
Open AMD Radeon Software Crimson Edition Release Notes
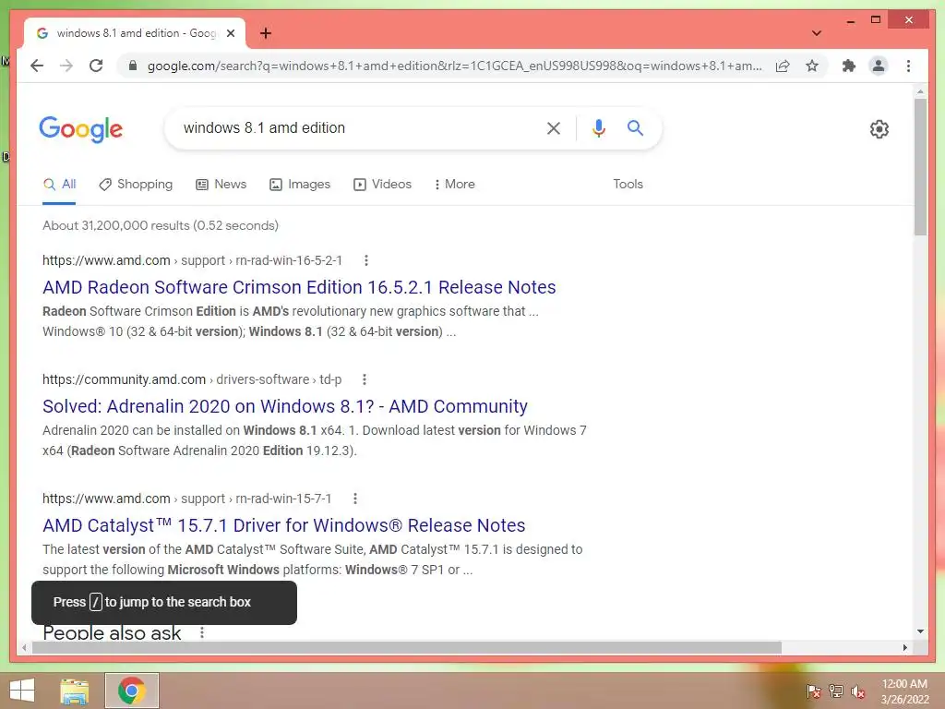coord(299,287)
